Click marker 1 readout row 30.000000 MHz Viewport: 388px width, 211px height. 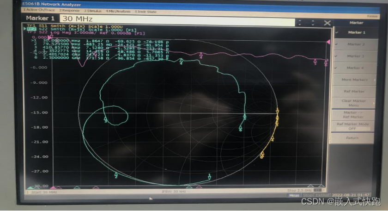[x=100, y=41]
